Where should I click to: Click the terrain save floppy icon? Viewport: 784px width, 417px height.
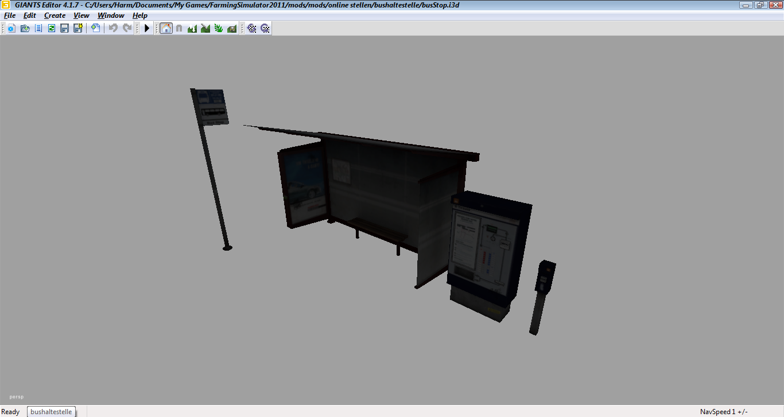pyautogui.click(x=232, y=28)
